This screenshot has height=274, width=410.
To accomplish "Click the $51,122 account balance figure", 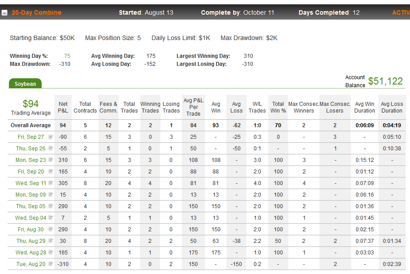I will tap(385, 81).
